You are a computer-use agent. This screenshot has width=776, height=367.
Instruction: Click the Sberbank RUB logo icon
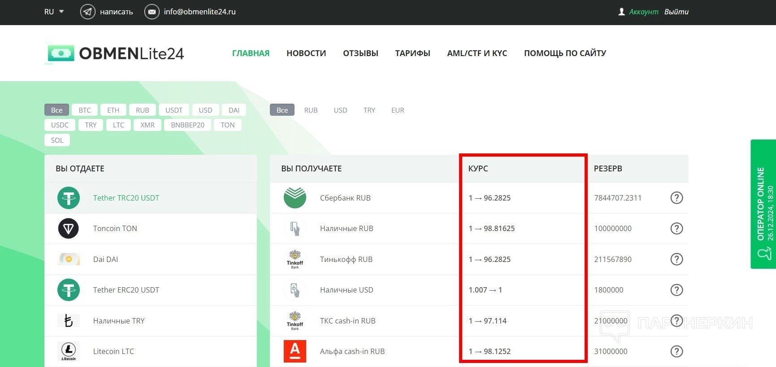[295, 198]
